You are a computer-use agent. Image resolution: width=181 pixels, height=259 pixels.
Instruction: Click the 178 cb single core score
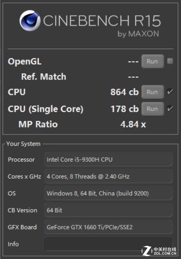coord(125,109)
